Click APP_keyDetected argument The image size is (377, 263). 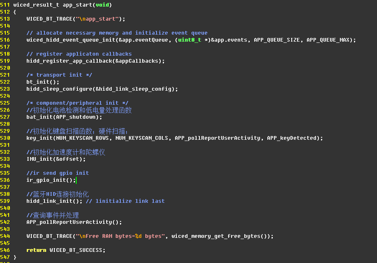(292, 138)
